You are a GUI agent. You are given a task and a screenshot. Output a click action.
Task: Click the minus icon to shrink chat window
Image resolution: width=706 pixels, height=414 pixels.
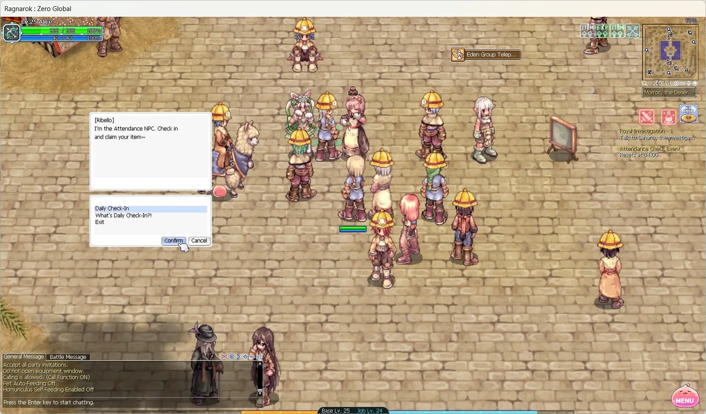[252, 357]
